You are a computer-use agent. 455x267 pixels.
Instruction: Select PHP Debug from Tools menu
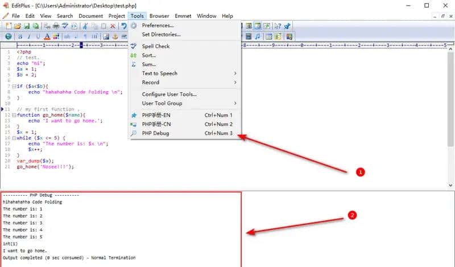pos(155,133)
